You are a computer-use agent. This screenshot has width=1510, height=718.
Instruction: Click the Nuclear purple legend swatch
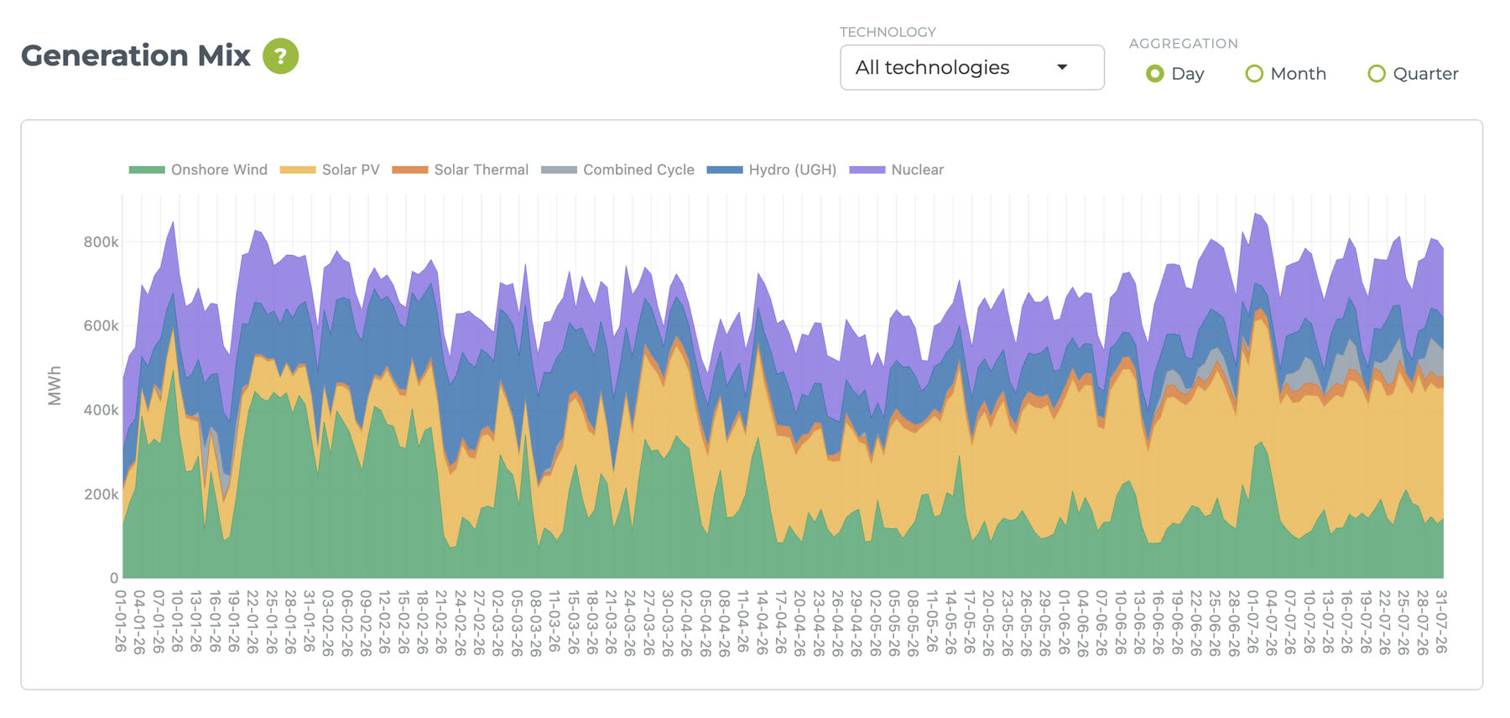click(x=867, y=169)
